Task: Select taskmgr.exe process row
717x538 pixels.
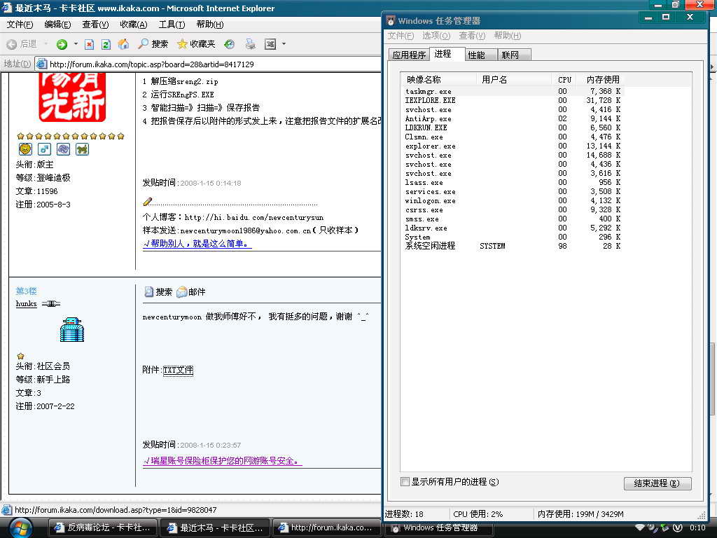Action: (513, 92)
